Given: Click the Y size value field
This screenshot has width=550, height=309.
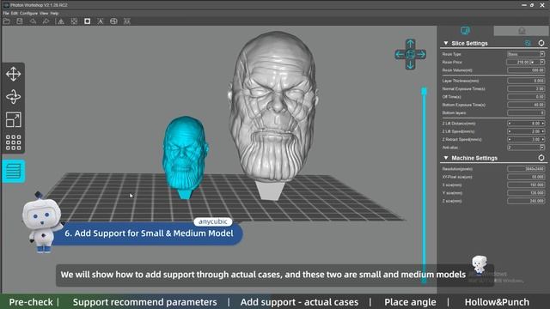Looking at the screenshot, I should (526, 193).
